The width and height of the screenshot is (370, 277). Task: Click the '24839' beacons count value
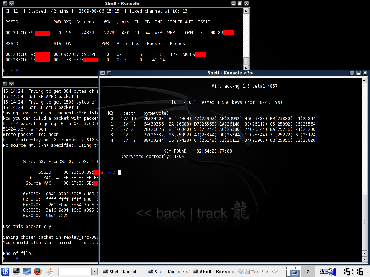click(88, 33)
